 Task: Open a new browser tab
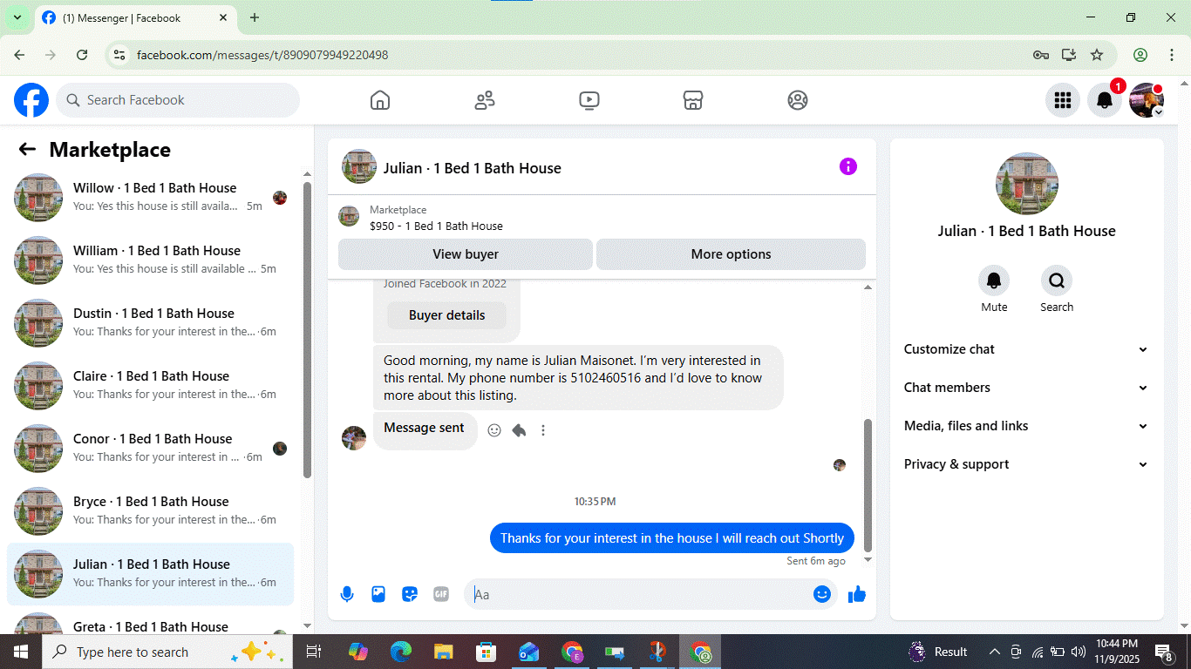pos(255,17)
